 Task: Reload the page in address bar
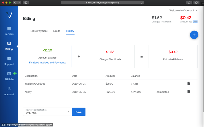[142, 3]
